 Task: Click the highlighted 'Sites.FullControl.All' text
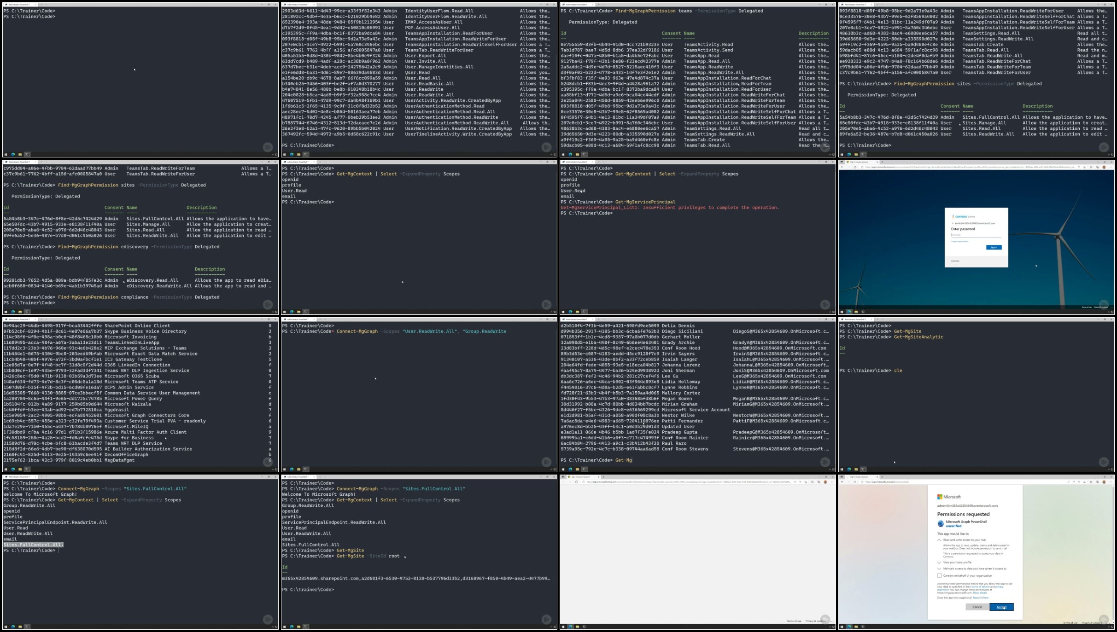pos(33,545)
